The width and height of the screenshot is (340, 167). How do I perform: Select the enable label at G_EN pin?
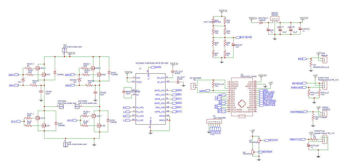(x=155, y=67)
